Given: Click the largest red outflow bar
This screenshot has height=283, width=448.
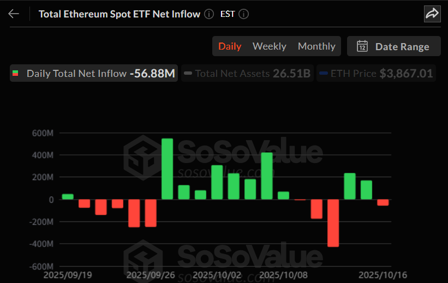Looking at the screenshot, I should pos(333,223).
